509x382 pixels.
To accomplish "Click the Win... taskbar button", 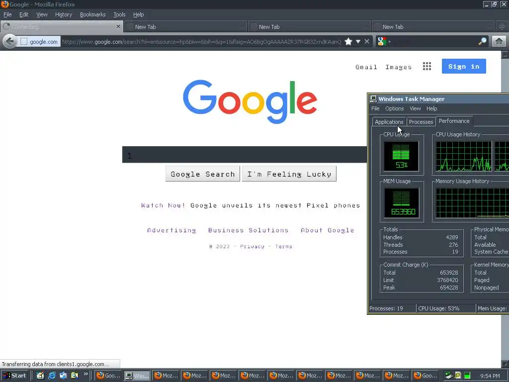I will (x=137, y=376).
